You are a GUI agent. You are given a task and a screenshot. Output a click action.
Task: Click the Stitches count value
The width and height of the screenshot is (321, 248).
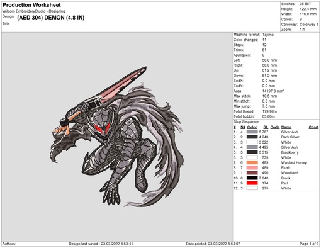pos(305,4)
